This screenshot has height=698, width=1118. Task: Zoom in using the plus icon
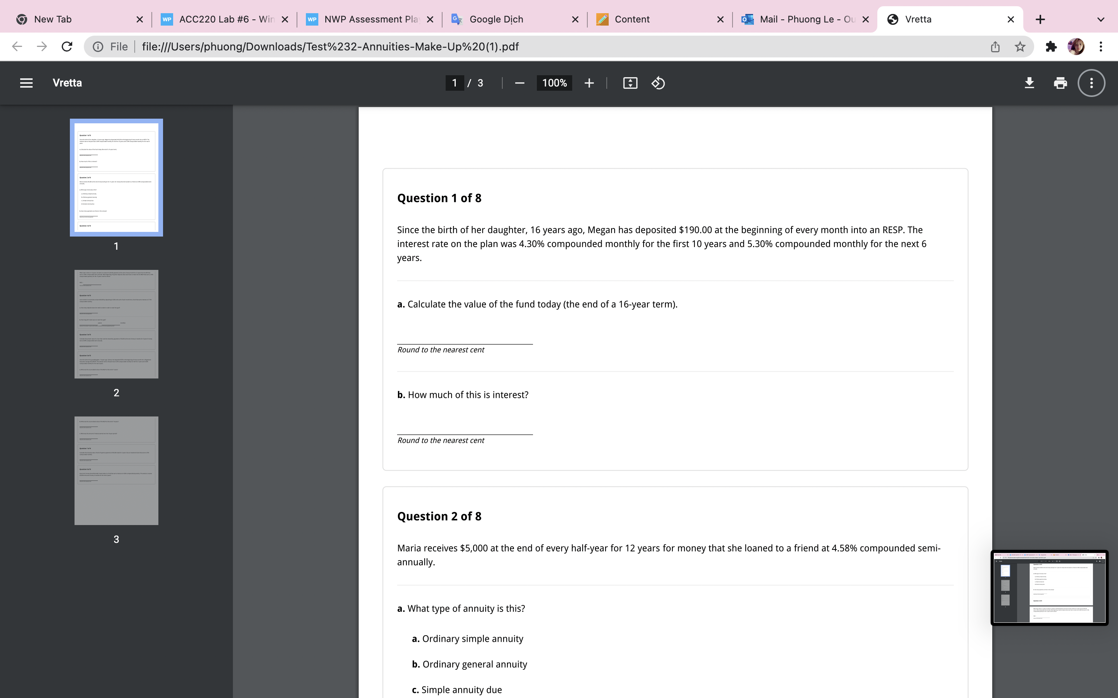click(x=590, y=83)
